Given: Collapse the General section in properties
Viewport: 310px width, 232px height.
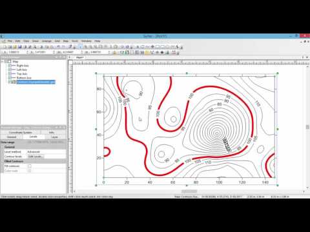Looking at the screenshot, I should click(x=3, y=147).
